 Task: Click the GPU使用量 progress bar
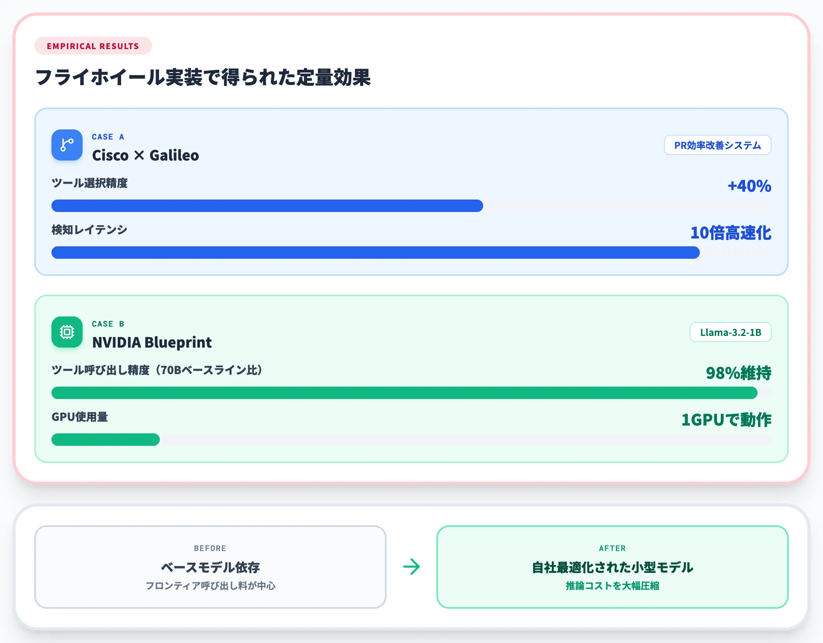(x=411, y=440)
